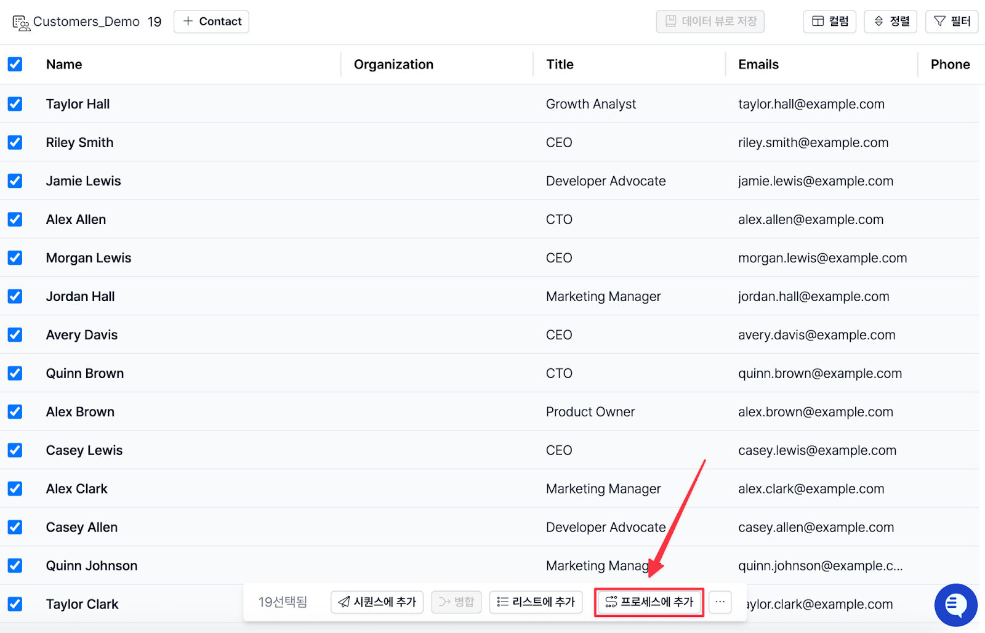Click the Name column header
This screenshot has height=633, width=985.
(64, 65)
